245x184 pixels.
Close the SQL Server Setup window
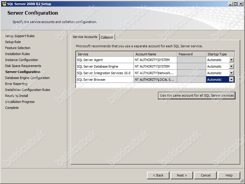[x=241, y=4]
